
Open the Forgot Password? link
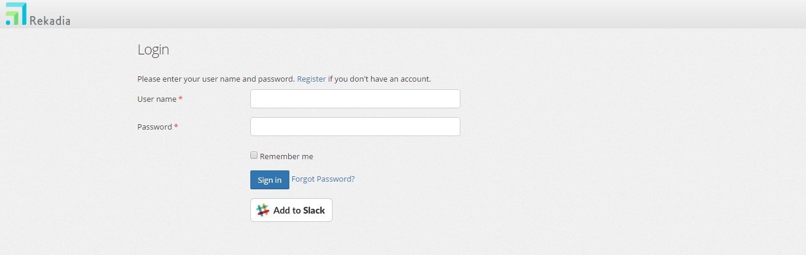coord(323,179)
